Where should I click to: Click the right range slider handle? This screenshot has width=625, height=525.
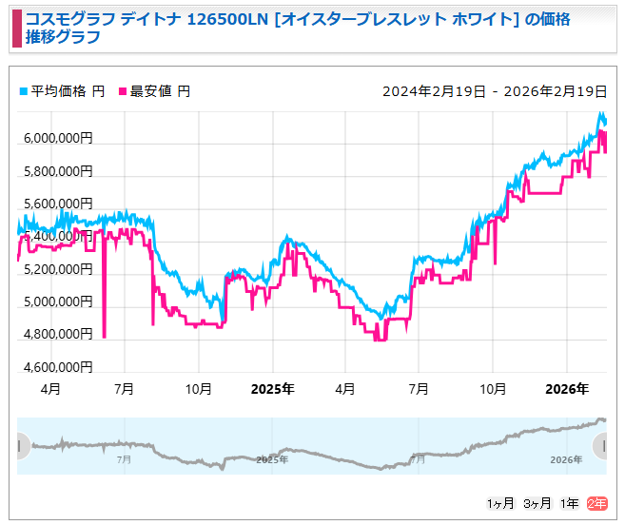point(600,445)
